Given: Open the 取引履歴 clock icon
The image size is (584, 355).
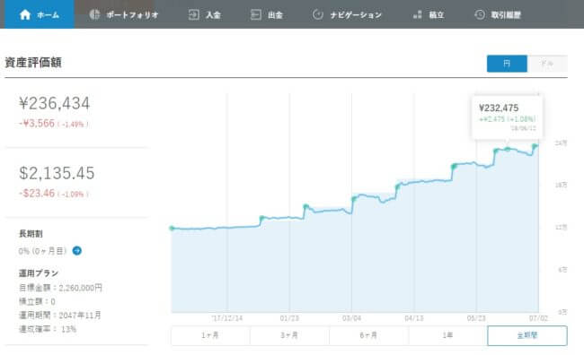Looking at the screenshot, I should tap(480, 14).
